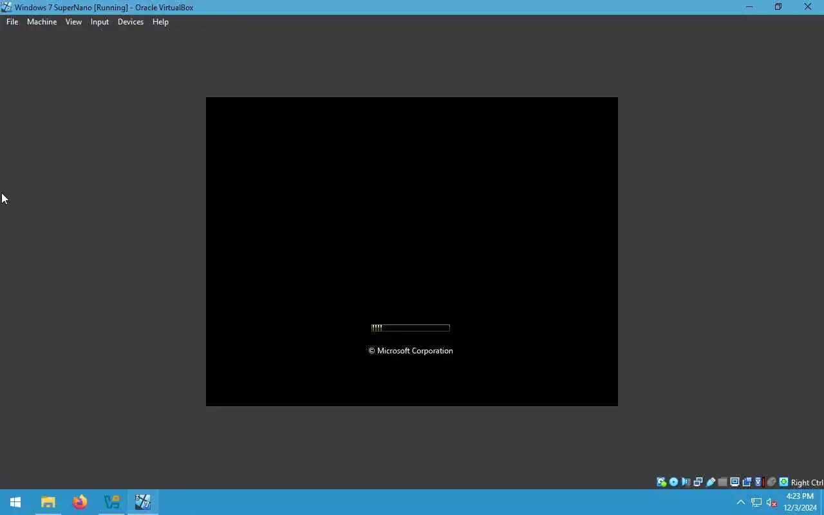This screenshot has width=824, height=515.
Task: Click the Microsoft Corporation copyright text
Action: pos(411,351)
